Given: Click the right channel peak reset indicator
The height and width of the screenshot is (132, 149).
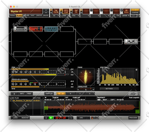Looking at the screenshot, I should tap(67, 74).
